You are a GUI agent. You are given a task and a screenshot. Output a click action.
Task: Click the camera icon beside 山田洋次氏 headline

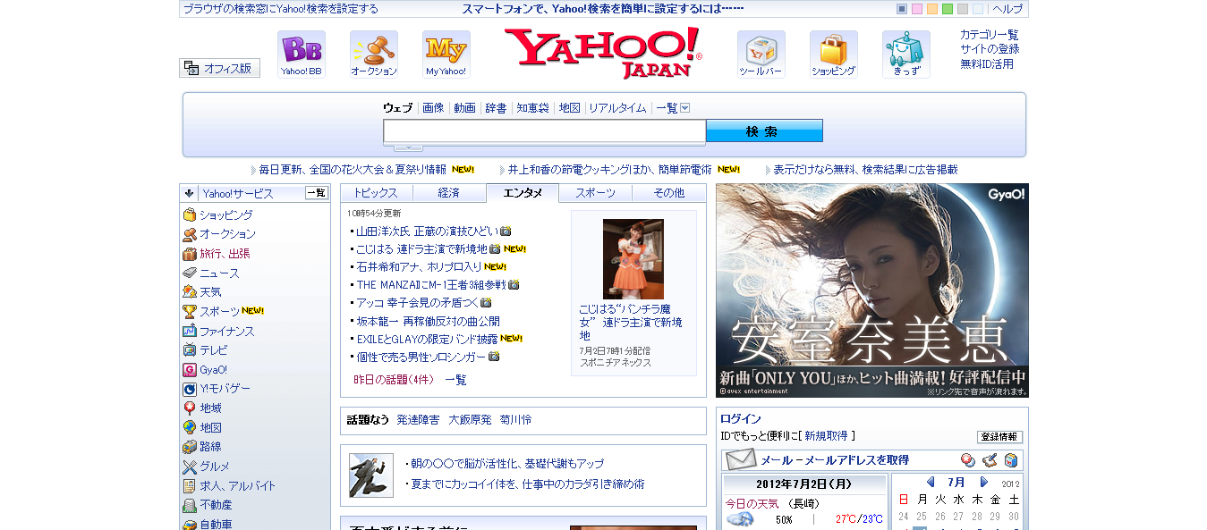(506, 231)
